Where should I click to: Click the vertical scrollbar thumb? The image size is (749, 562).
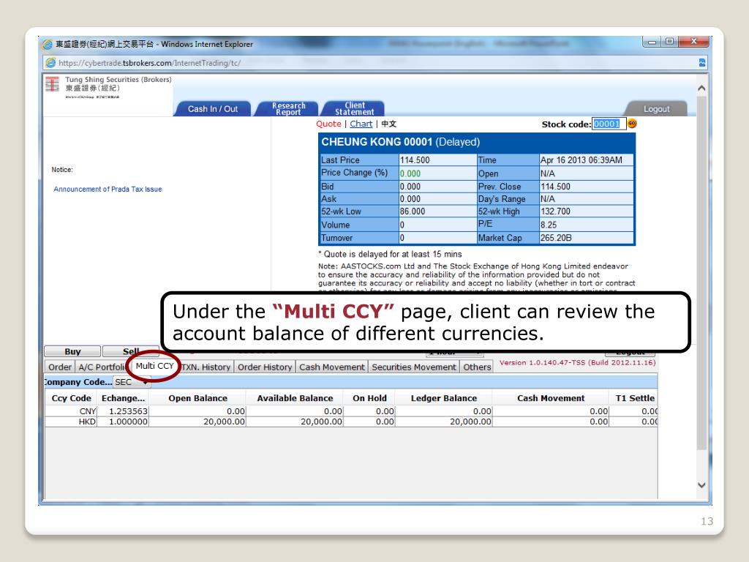click(701, 272)
